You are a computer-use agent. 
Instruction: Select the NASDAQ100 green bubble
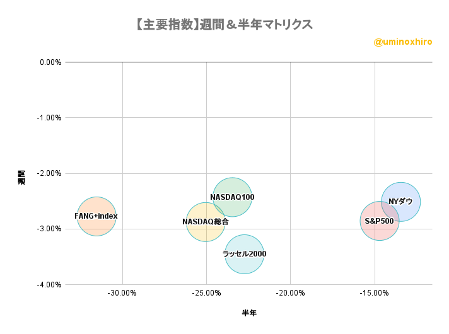[232, 197]
